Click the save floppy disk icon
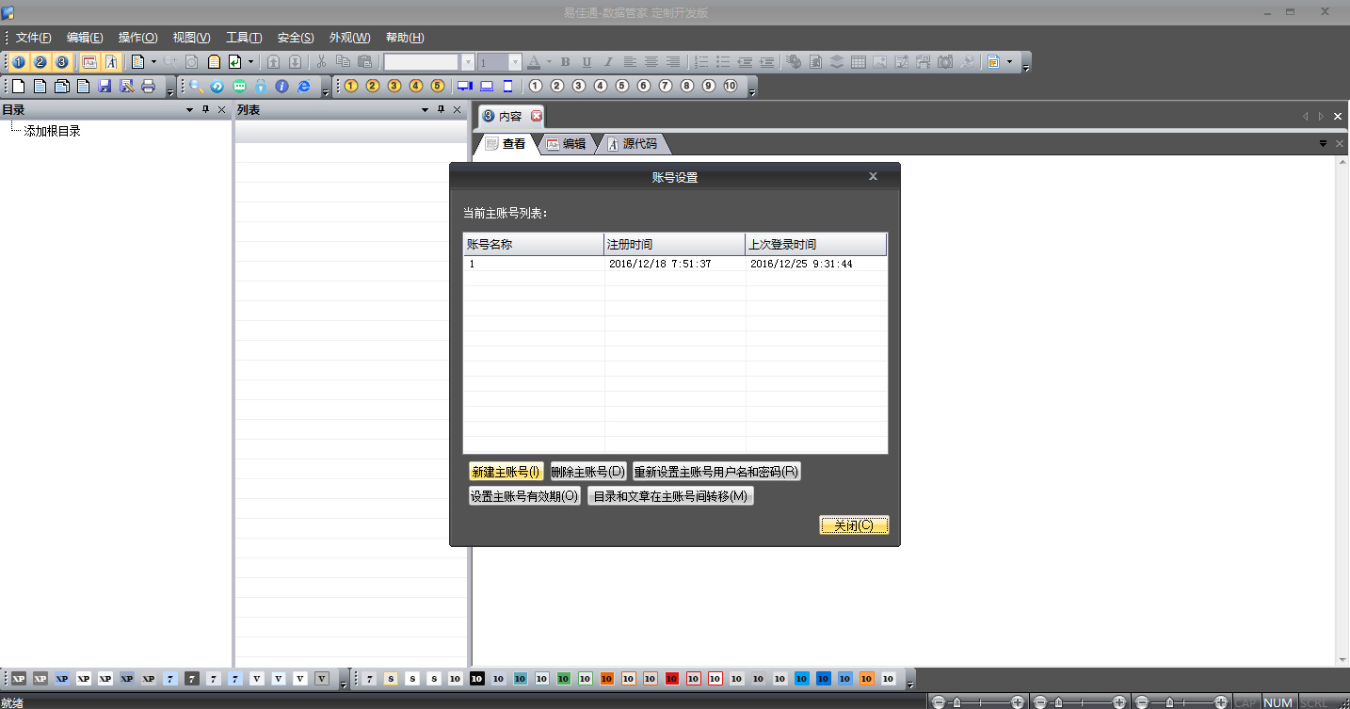This screenshot has width=1350, height=709. point(104,87)
